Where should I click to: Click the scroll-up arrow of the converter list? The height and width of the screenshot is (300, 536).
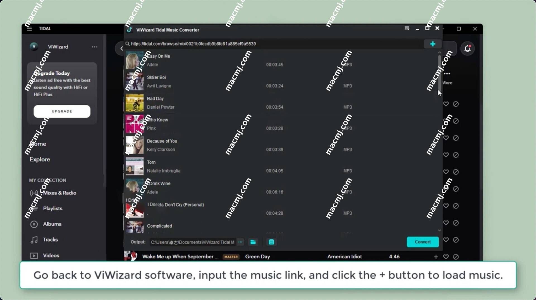[x=439, y=52]
